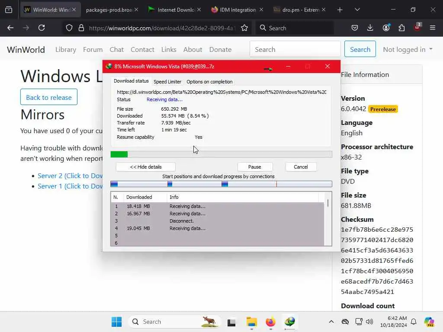Open extensions puzzle piece menu
Viewport: 443px width, 332px height.
click(x=401, y=28)
